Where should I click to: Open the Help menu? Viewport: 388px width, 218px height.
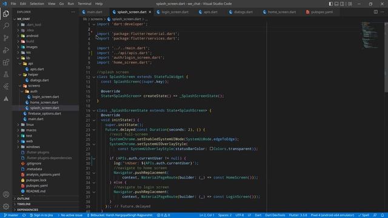99,4
